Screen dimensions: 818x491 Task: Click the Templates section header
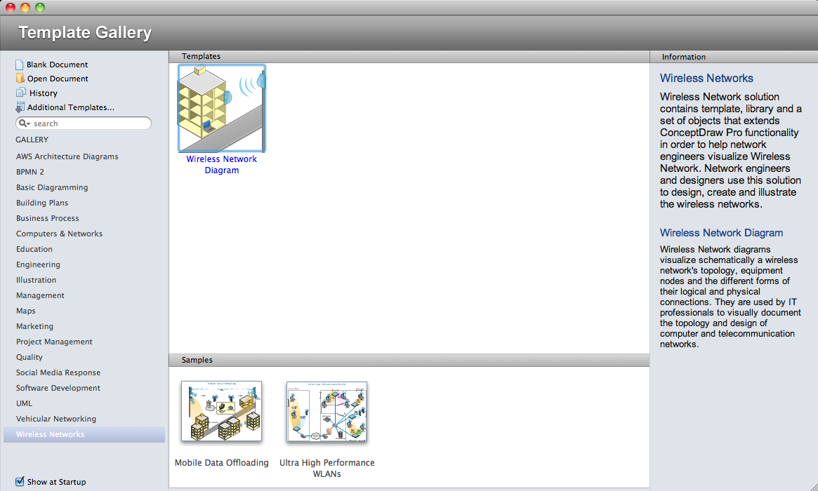(409, 56)
